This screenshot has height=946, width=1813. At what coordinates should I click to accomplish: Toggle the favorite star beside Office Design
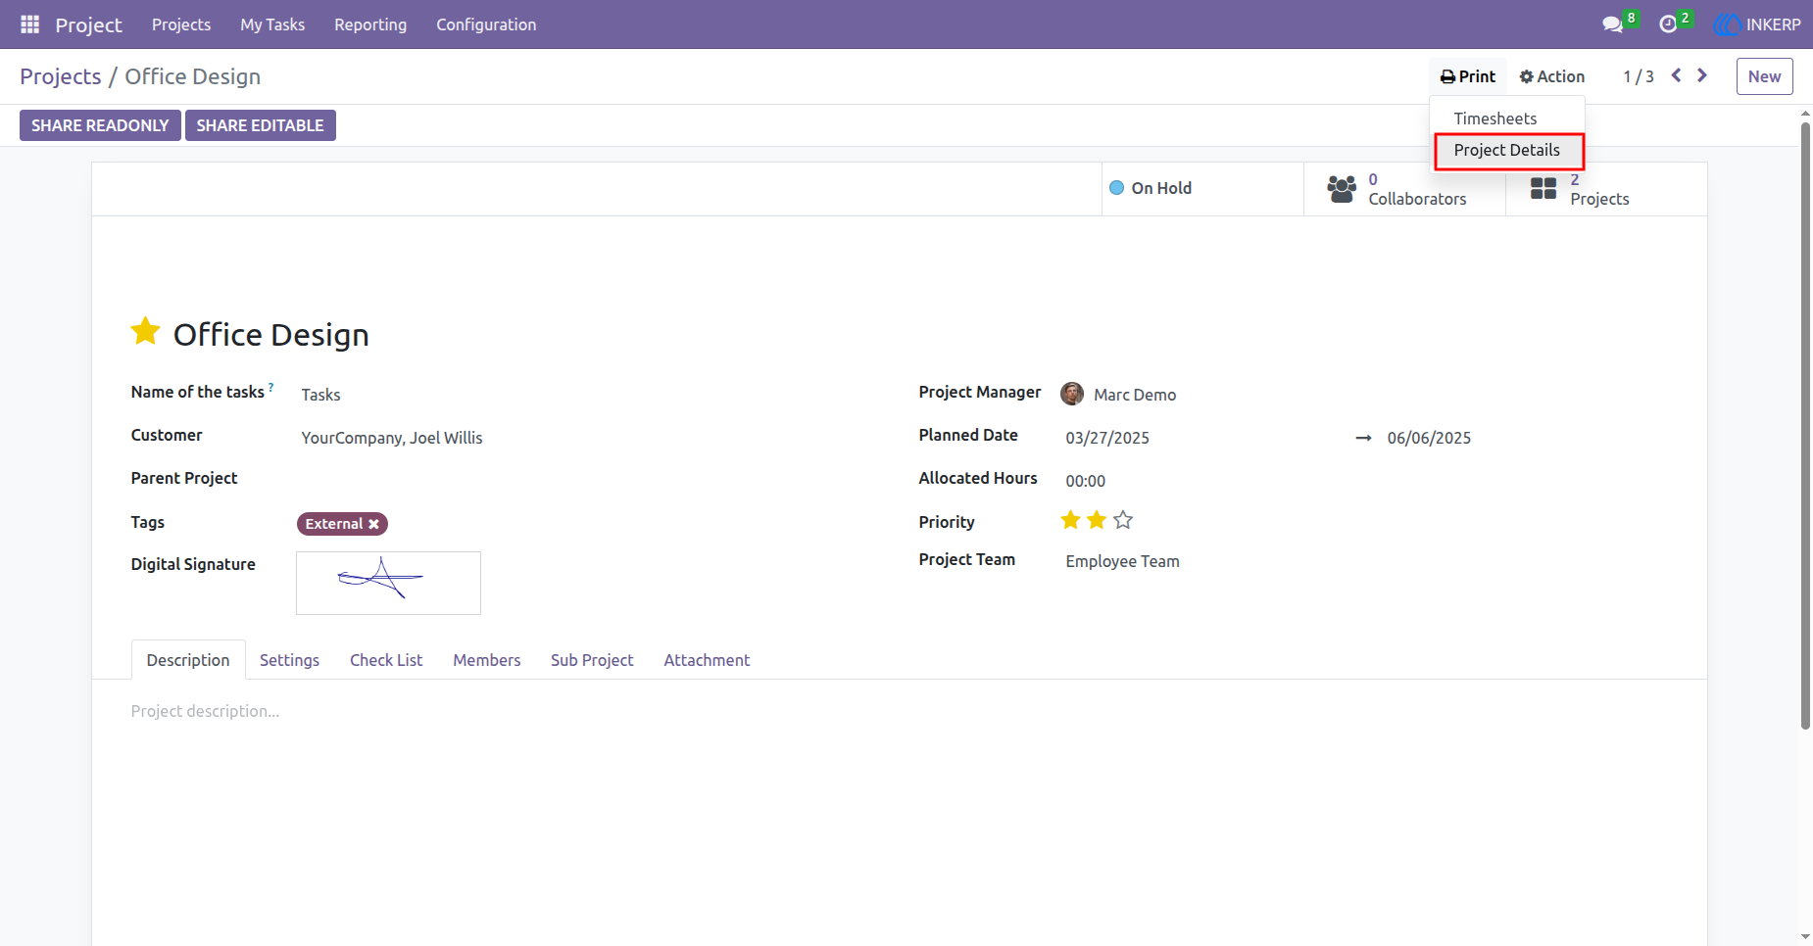(x=146, y=331)
